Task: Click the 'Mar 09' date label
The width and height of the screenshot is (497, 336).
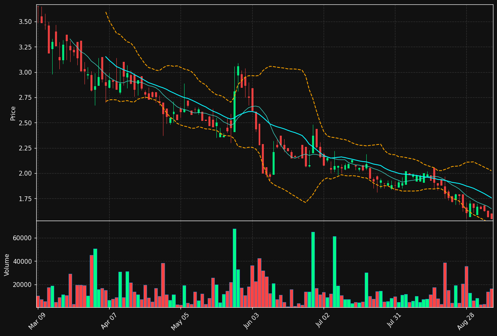Action: pos(37,321)
